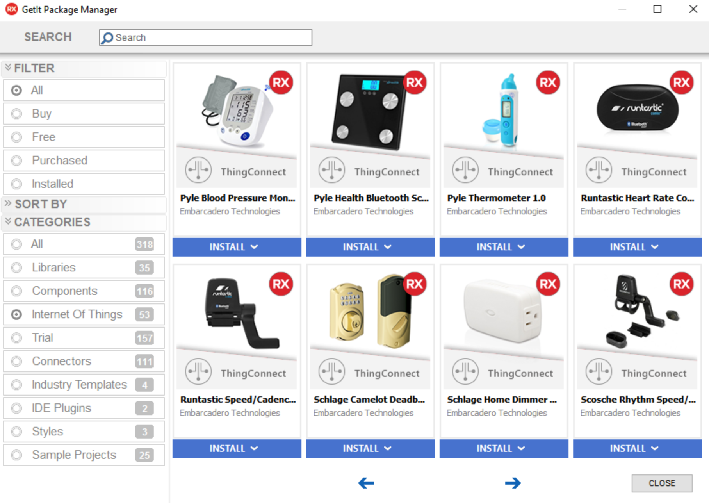Open the Schlage Home Dimmer plug image
This screenshot has width=709, height=503.
pyautogui.click(x=503, y=310)
